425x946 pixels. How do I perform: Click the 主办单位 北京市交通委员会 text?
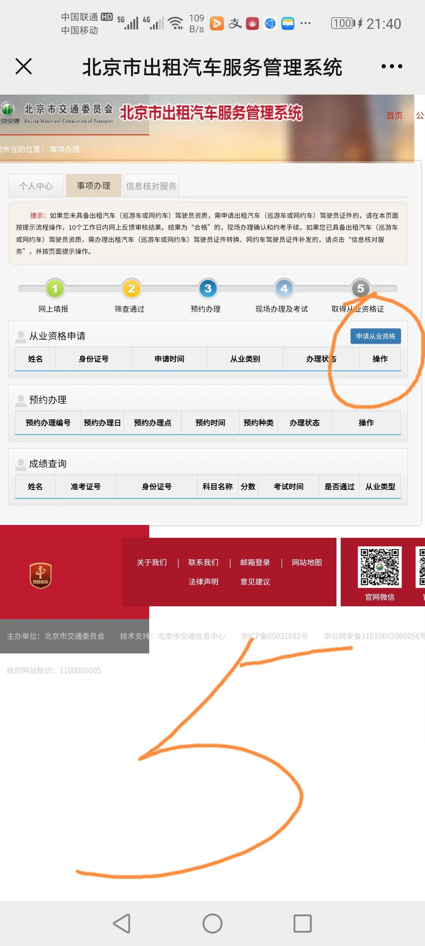tap(56, 636)
